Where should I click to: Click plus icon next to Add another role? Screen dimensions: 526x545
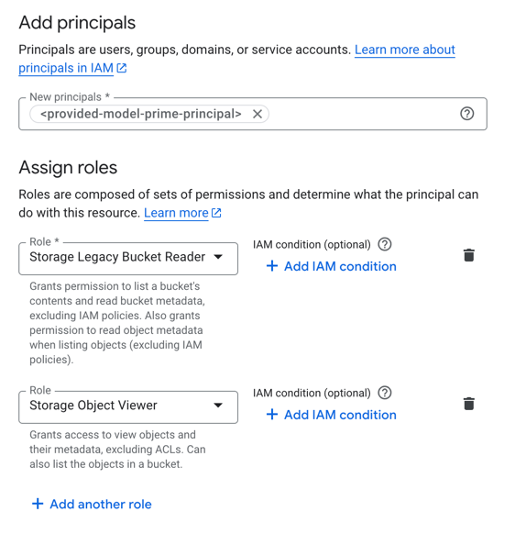pos(38,504)
